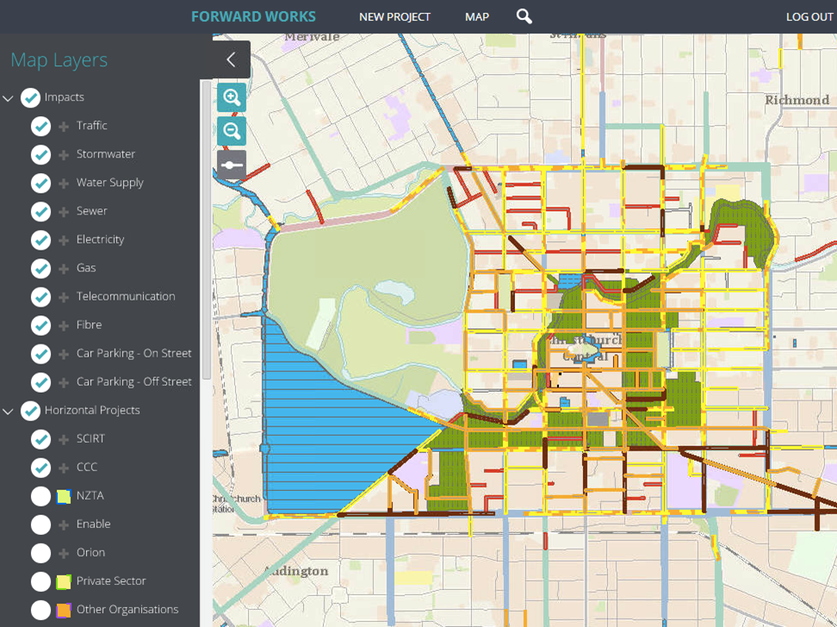The height and width of the screenshot is (627, 837).
Task: Enable the Other Organisations layer
Action: pos(40,610)
